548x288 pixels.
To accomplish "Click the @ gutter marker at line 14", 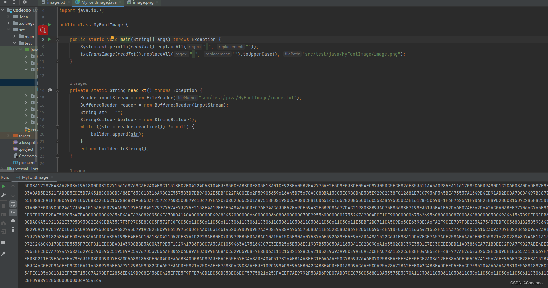I will pos(50,90).
